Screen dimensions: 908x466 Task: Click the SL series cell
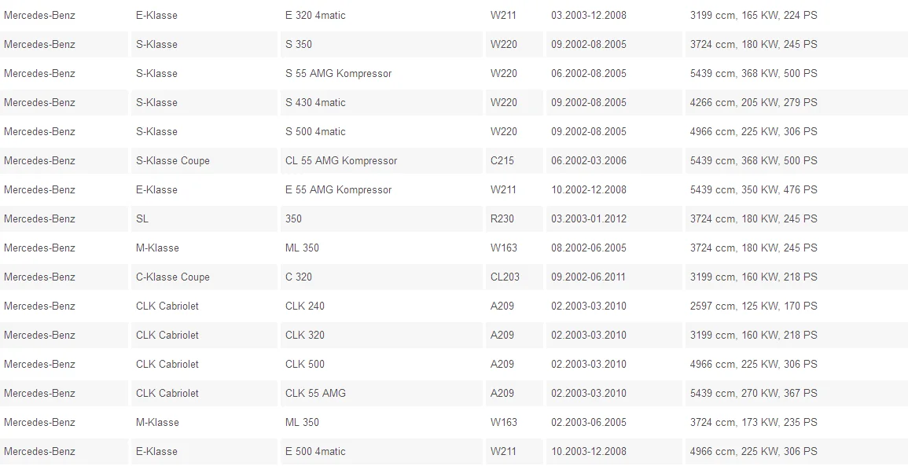point(204,218)
